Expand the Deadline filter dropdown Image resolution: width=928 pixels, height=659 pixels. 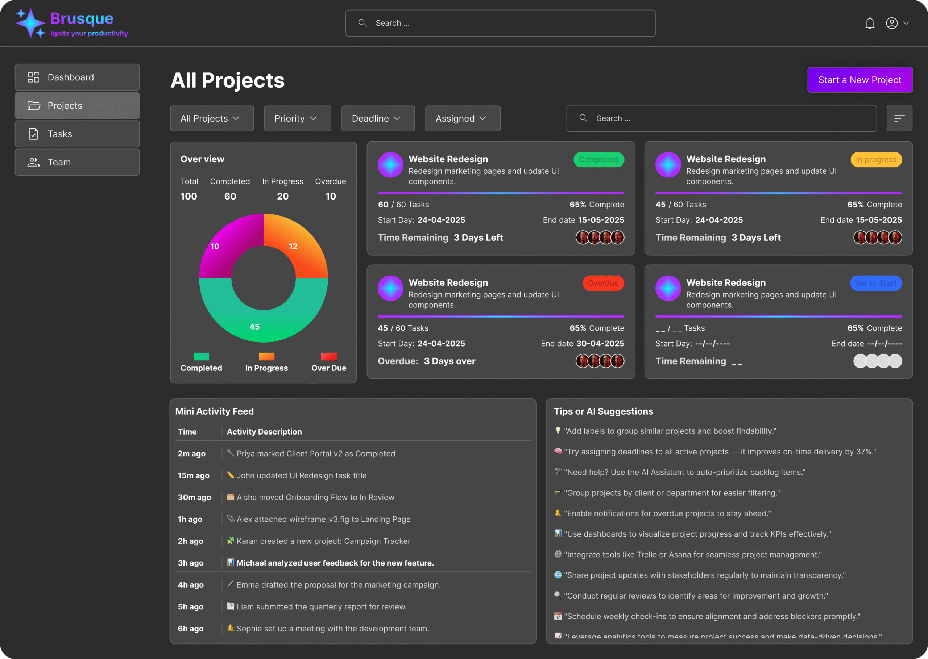tap(378, 118)
